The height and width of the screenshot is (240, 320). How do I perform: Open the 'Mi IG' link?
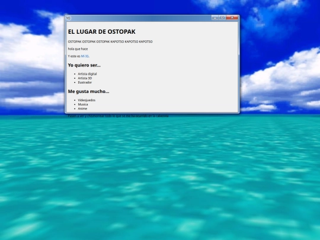85,56
